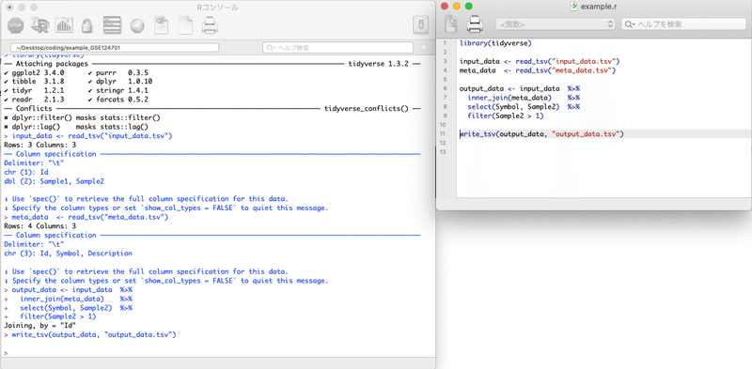This screenshot has width=752, height=369.
Task: Show the command history panel icon
Action: (112, 25)
